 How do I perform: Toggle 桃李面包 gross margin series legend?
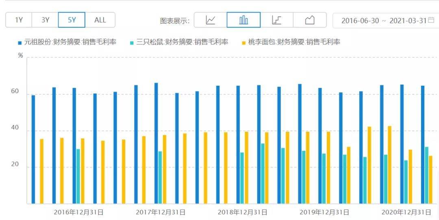coord(291,42)
